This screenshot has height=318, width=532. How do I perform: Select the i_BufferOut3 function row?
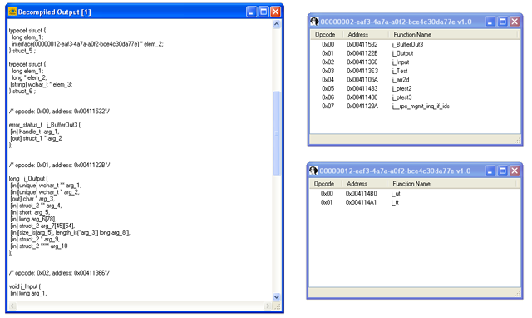416,44
